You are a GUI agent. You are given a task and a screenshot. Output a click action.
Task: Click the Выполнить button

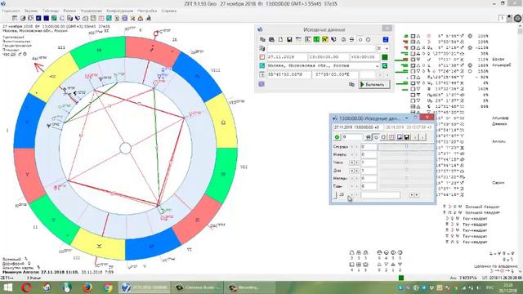tap(375, 84)
